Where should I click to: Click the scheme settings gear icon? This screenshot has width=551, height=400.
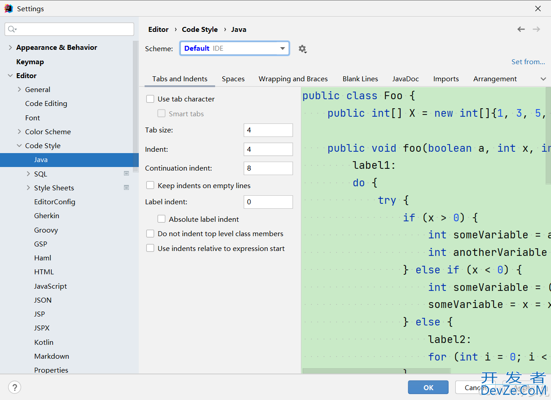tap(302, 48)
